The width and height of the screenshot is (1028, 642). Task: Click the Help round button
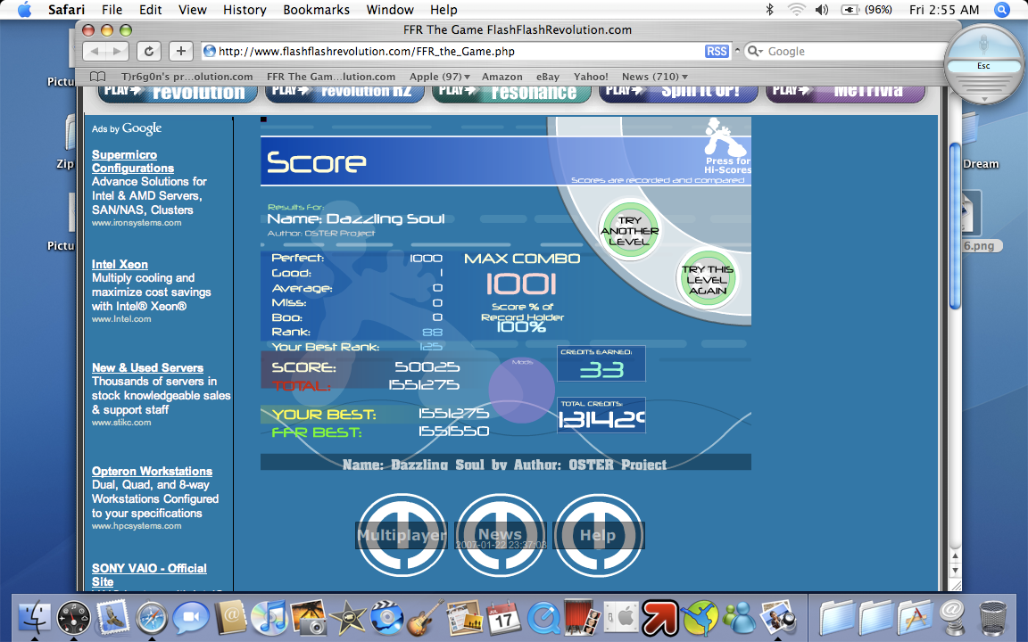click(x=598, y=535)
